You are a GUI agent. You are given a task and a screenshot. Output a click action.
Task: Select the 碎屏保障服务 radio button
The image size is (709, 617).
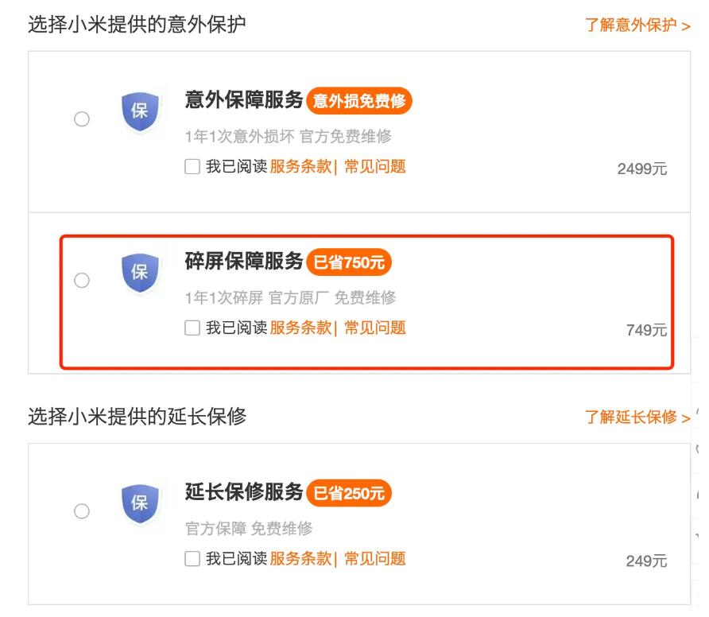pyautogui.click(x=82, y=281)
